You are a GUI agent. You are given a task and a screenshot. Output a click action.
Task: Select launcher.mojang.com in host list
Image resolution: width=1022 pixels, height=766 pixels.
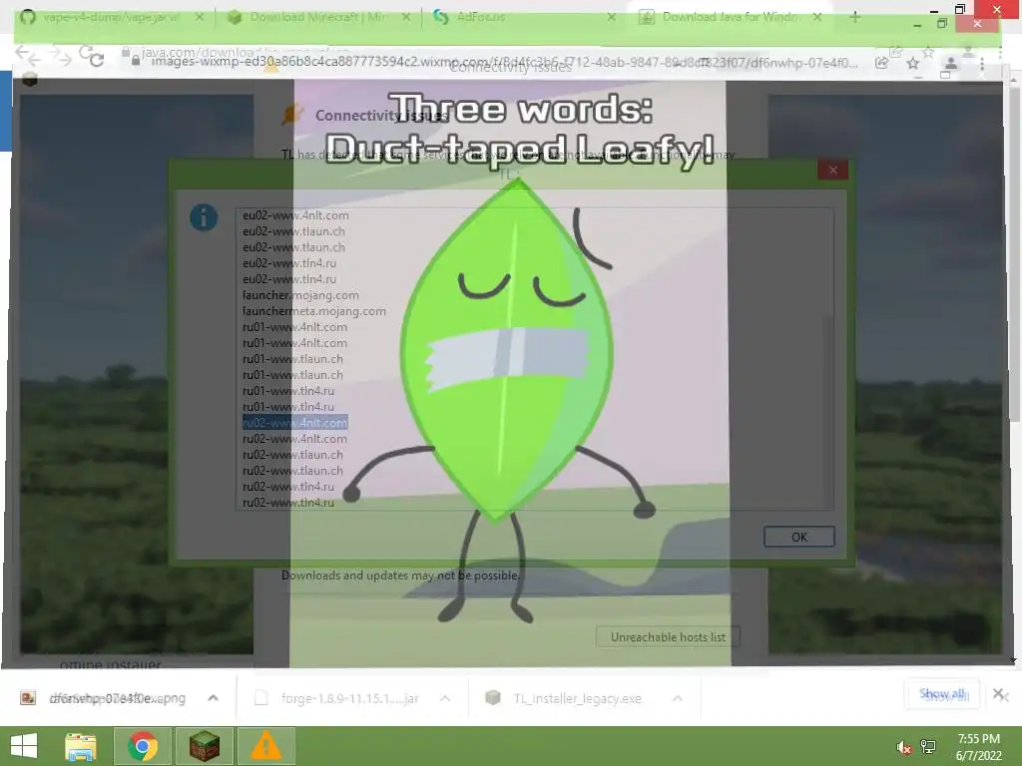click(300, 295)
